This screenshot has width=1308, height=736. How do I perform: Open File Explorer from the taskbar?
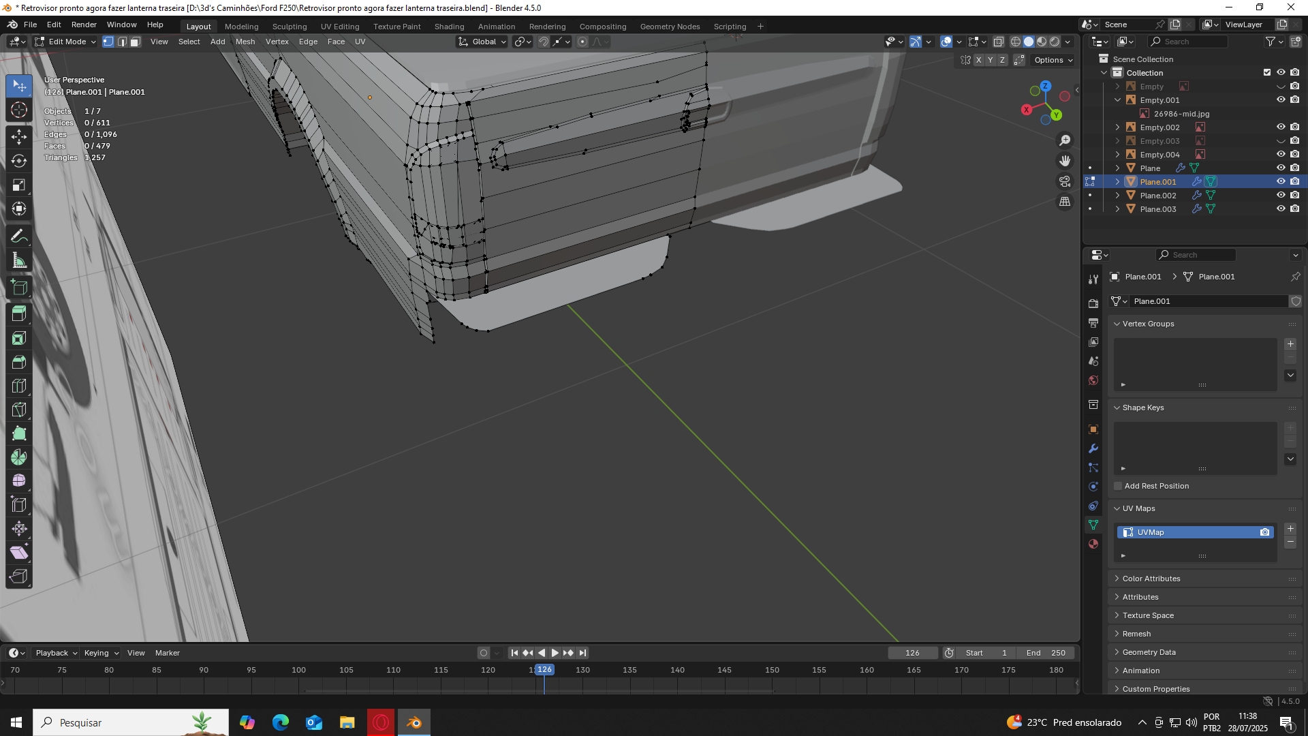(x=347, y=722)
